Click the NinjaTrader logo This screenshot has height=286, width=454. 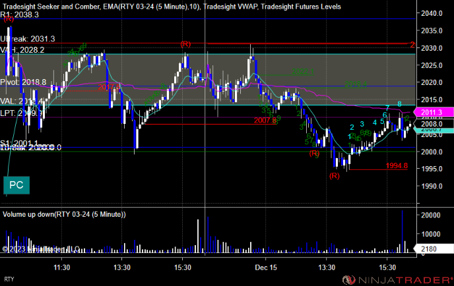point(397,280)
